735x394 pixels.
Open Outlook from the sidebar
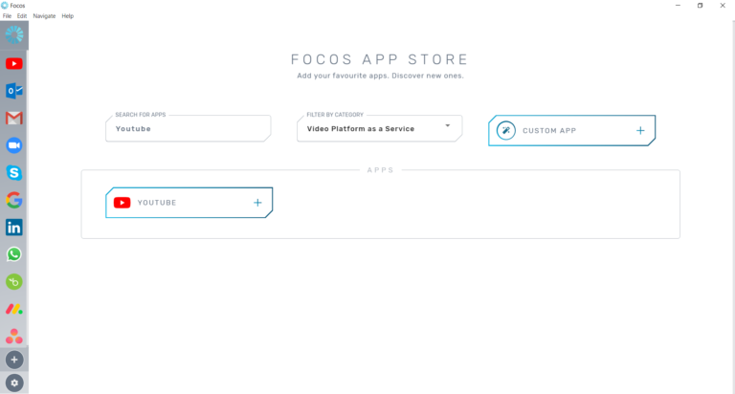tap(14, 91)
